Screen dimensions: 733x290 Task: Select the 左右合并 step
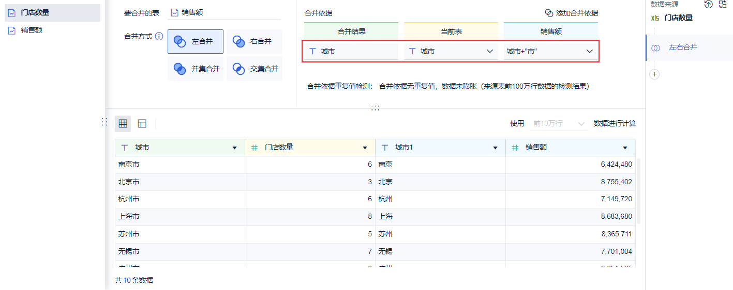tap(683, 47)
